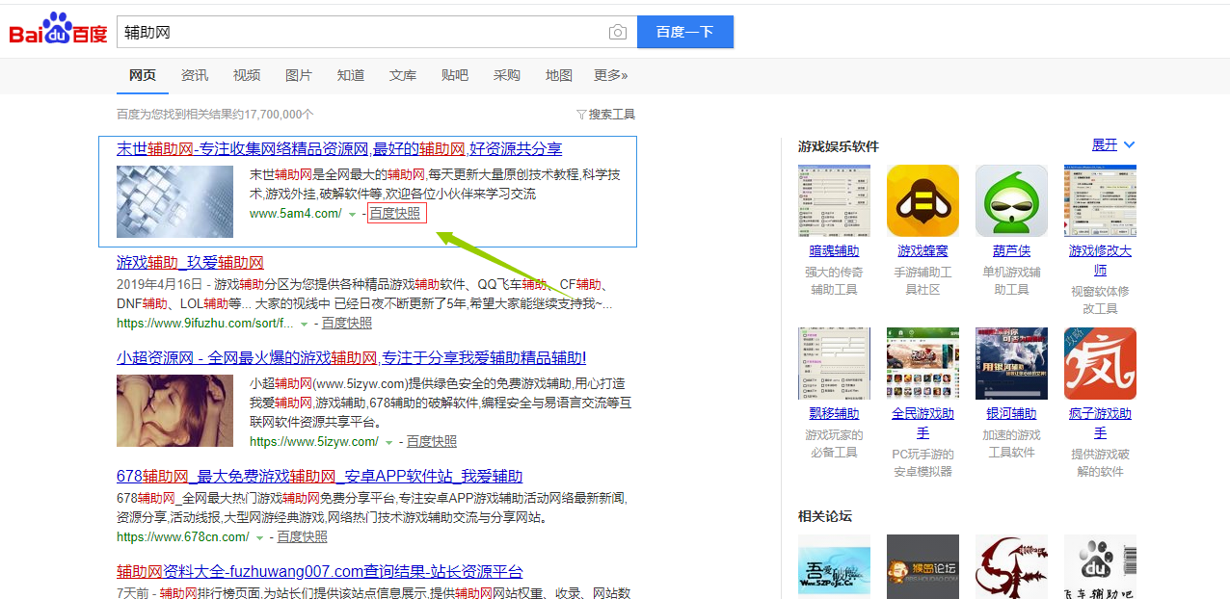1230x599 pixels.
Task: Open the 知道 tab
Action: (x=351, y=75)
